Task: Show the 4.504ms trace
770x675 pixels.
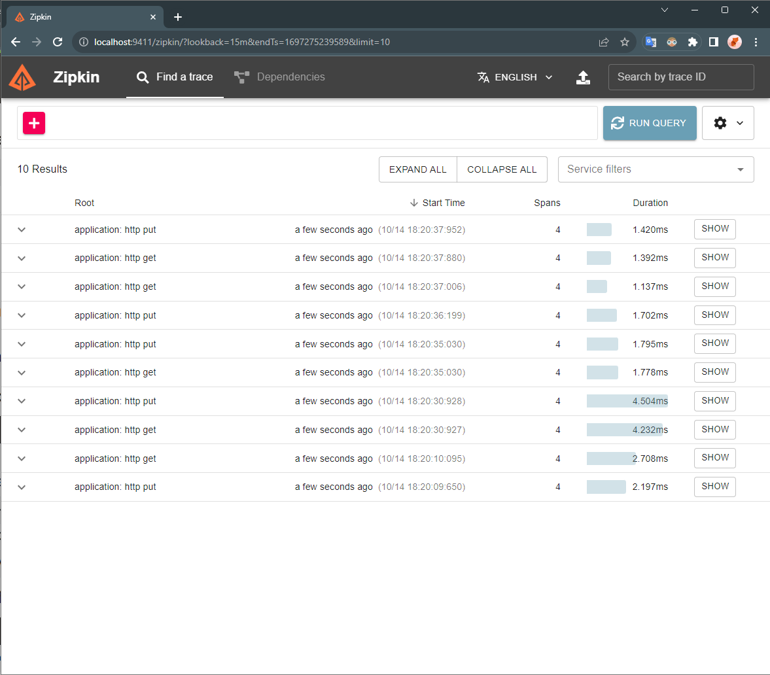Action: tap(714, 400)
